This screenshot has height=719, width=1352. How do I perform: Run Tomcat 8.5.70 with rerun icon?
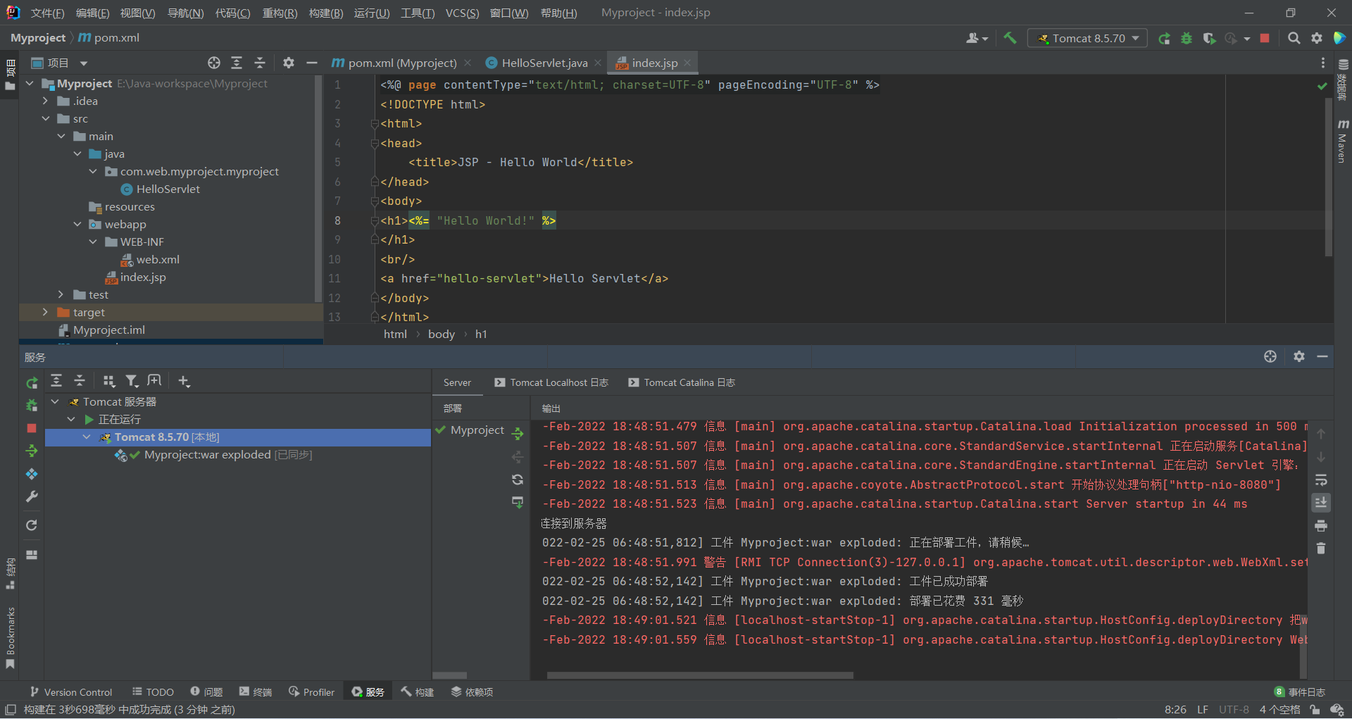pyautogui.click(x=1164, y=38)
